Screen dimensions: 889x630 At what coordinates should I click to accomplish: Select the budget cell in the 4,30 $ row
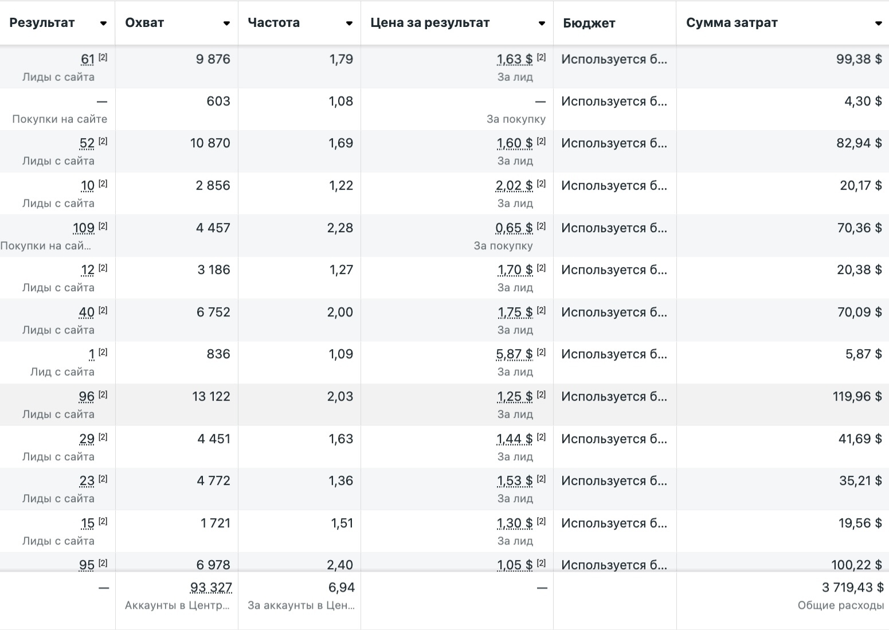tap(614, 101)
